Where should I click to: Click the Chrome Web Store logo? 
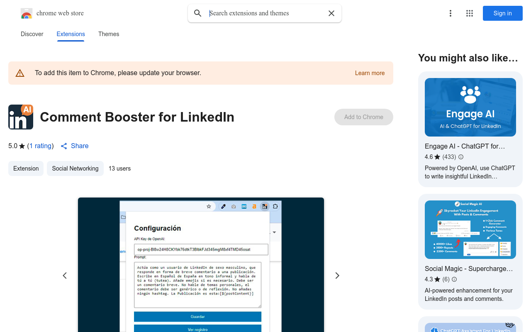[x=27, y=13]
